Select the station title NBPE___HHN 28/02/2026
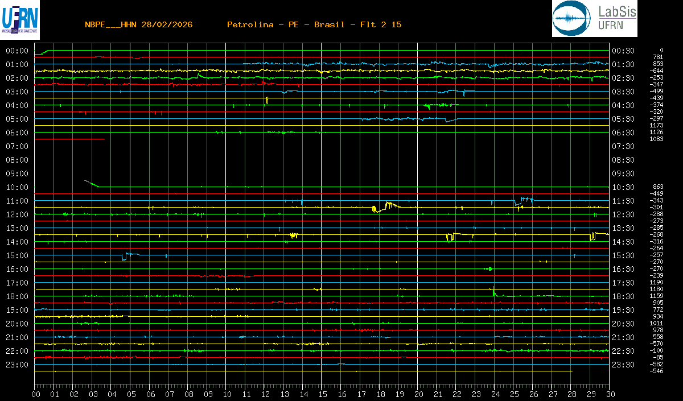683x401 pixels. 138,24
